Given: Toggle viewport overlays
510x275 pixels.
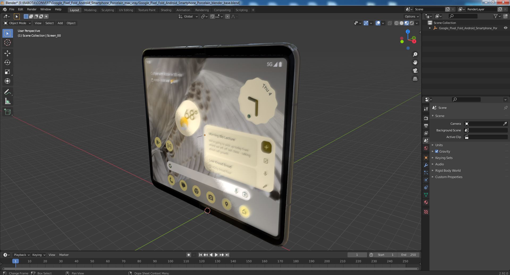Looking at the screenshot, I should pyautogui.click(x=378, y=23).
